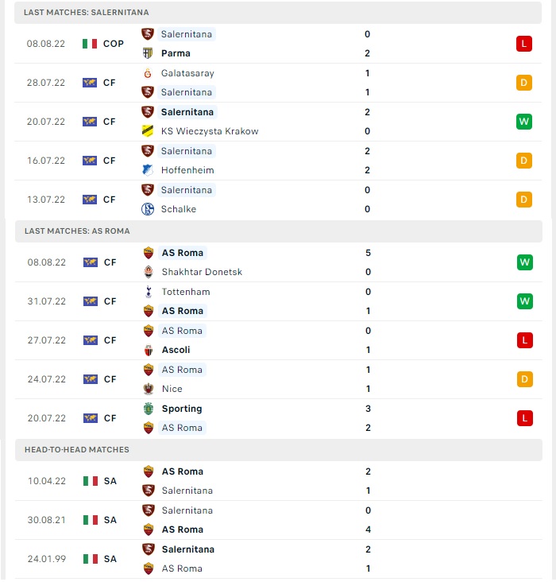556x582 pixels.
Task: Click the green W badge for Shakhtar match
Action: click(524, 262)
